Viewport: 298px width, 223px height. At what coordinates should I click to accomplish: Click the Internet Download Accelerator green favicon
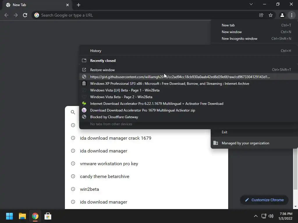[x=84, y=104]
